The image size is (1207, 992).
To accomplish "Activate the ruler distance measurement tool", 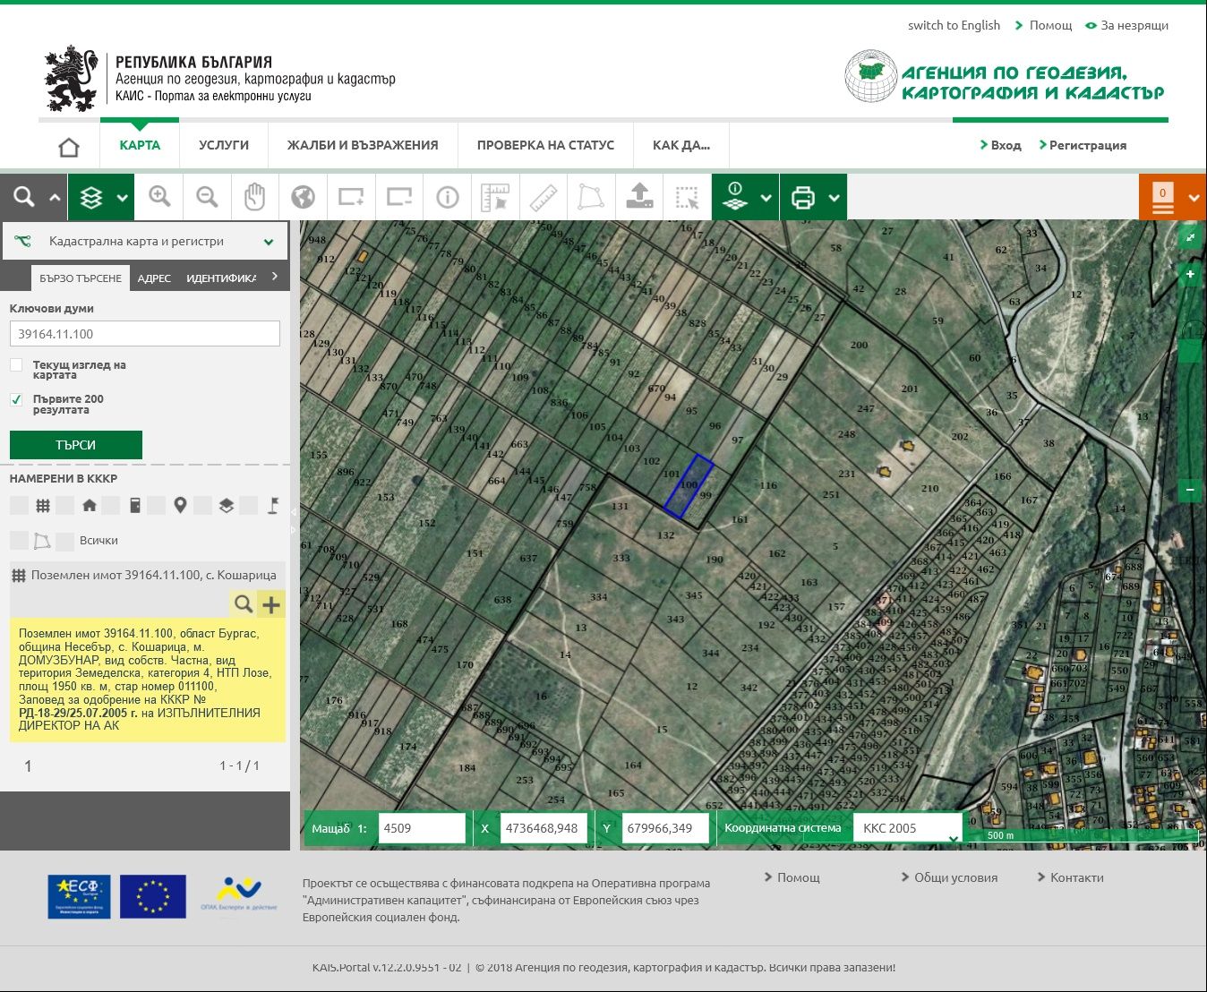I will (x=543, y=197).
